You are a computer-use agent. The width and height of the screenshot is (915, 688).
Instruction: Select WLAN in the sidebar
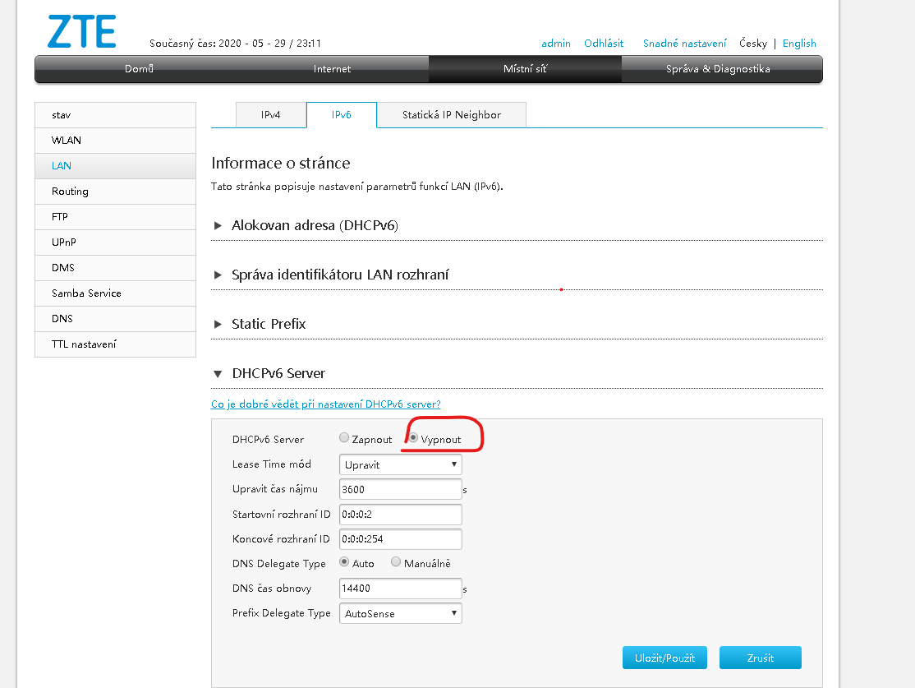click(67, 141)
